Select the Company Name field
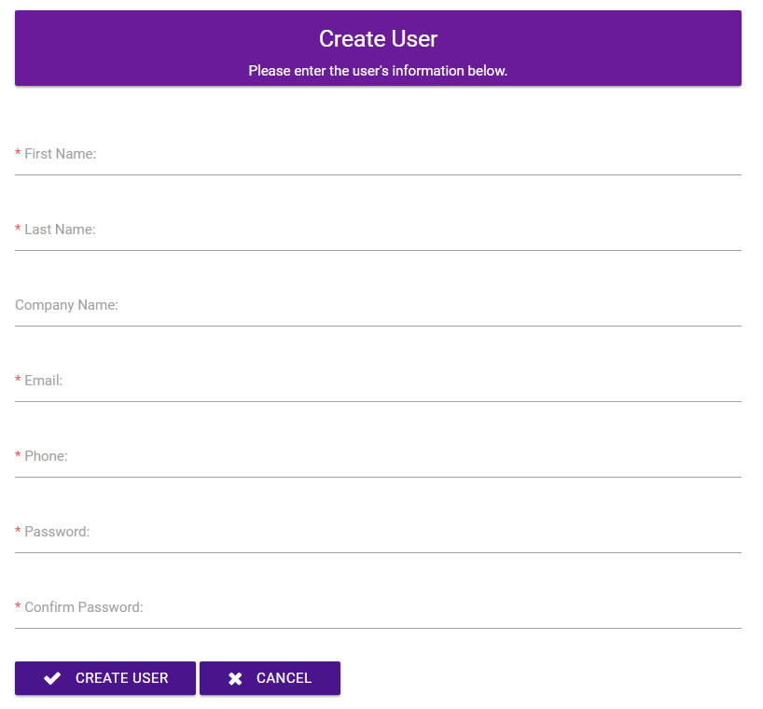The height and width of the screenshot is (709, 763). tap(373, 317)
